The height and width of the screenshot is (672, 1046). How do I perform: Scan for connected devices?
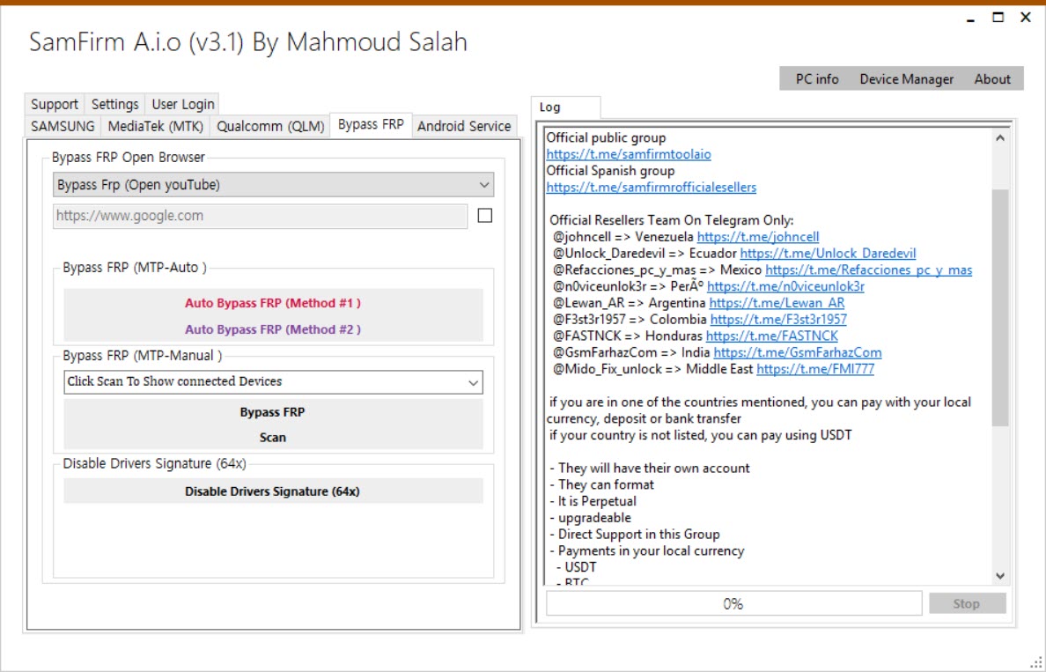(273, 438)
